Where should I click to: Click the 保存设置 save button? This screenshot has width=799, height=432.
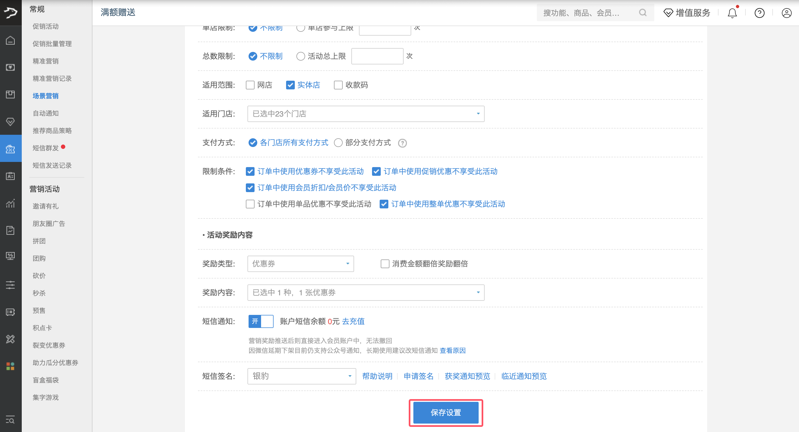pyautogui.click(x=446, y=413)
